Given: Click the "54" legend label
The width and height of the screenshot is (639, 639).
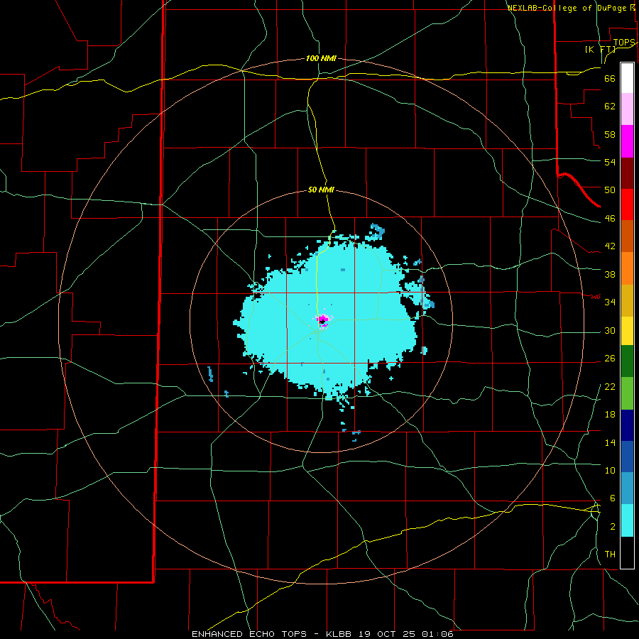Looking at the screenshot, I should click(610, 162).
